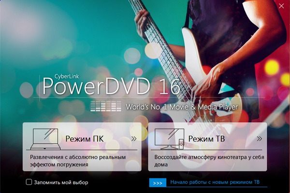Click the remote control icon beside the TV
Screen dimensions: 290x193
(x=181, y=143)
